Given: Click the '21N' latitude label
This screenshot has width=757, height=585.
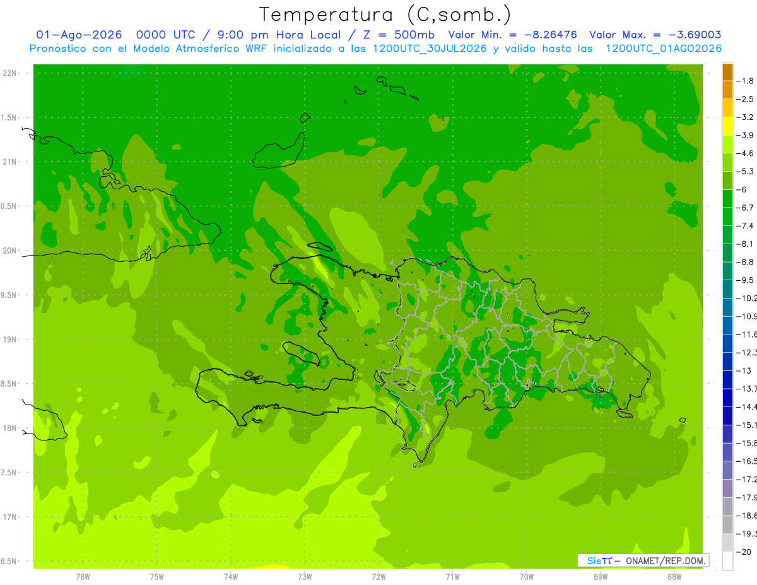Looking at the screenshot, I should point(9,162).
